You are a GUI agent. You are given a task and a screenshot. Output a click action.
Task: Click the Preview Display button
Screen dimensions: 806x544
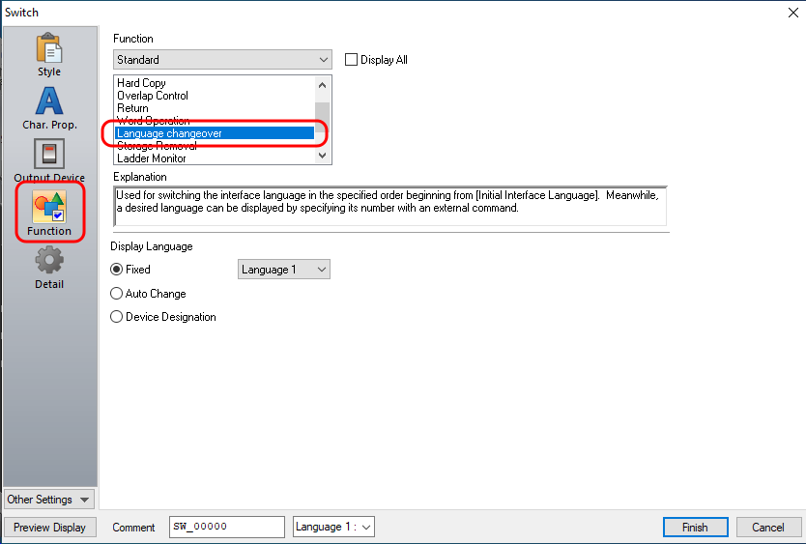click(x=49, y=528)
